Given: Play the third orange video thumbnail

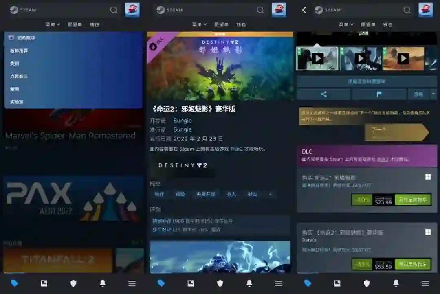Looking at the screenshot, I should tap(403, 59).
